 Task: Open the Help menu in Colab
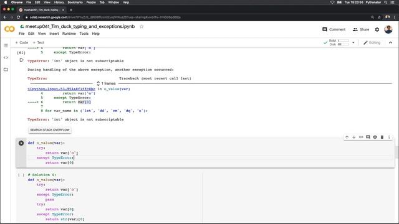click(x=95, y=34)
